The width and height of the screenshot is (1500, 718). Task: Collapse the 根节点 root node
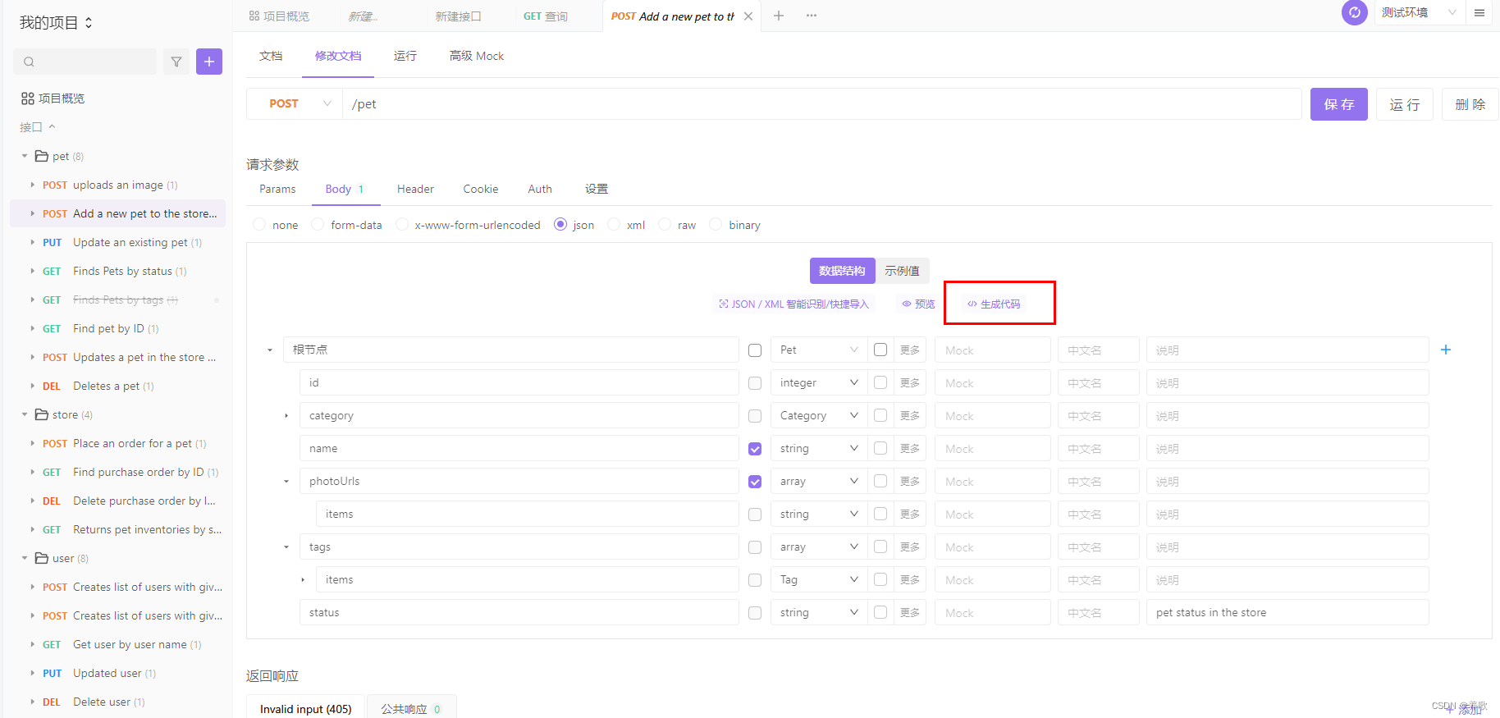click(x=270, y=350)
